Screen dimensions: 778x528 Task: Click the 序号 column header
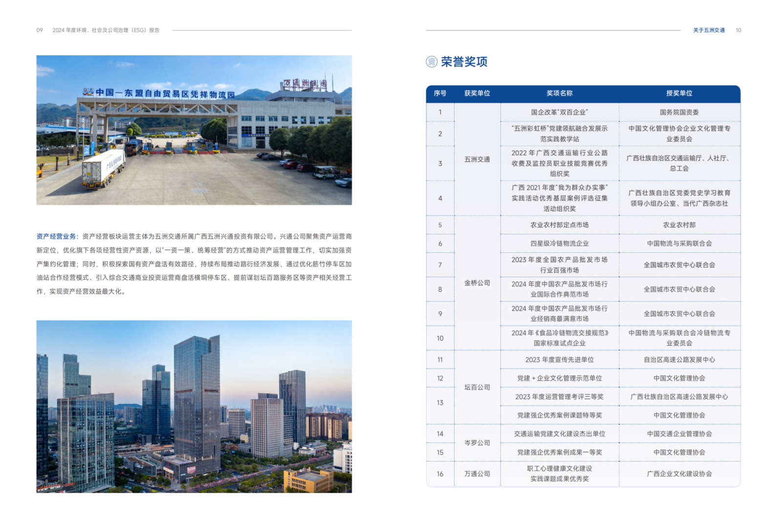[x=440, y=93]
